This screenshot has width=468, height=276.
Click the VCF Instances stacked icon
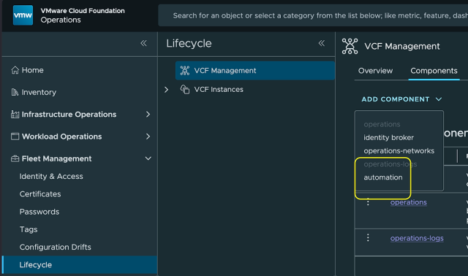click(185, 89)
